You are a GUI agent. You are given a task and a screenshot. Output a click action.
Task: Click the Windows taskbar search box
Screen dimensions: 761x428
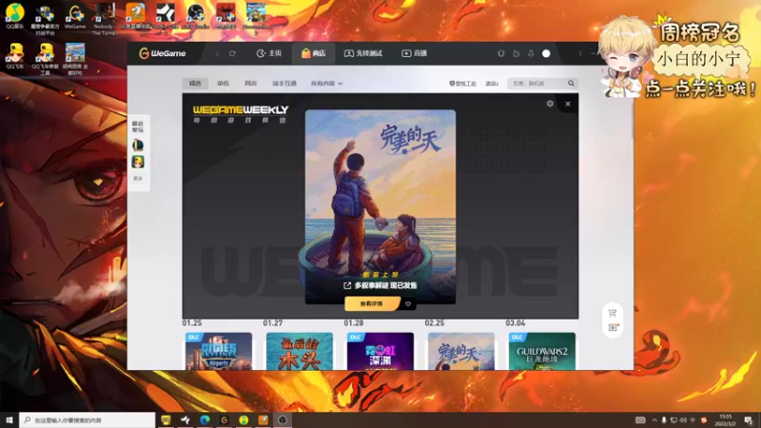(88, 420)
